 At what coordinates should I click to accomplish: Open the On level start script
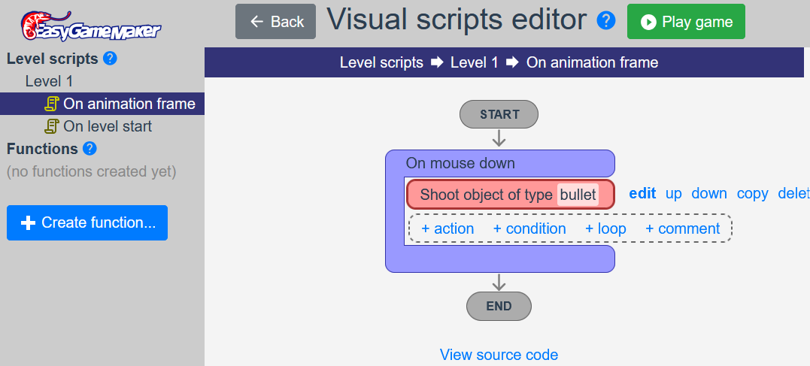(x=108, y=126)
